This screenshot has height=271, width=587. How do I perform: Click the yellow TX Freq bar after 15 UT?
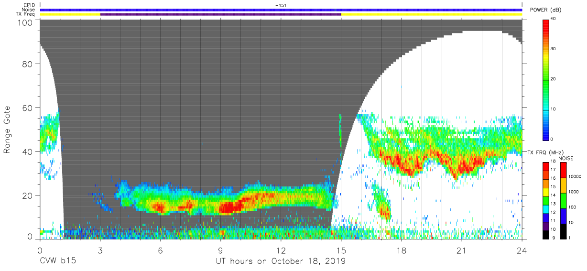431,14
